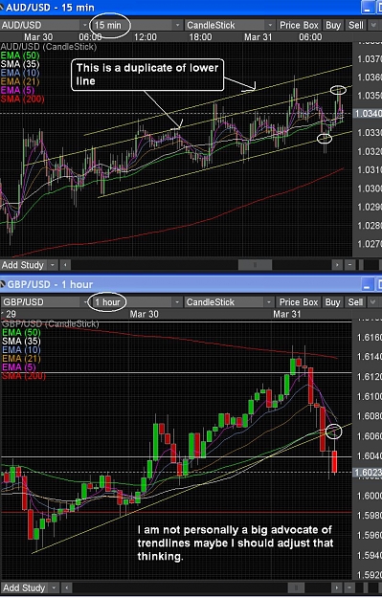Click the 1.6023 current price label
Screen dimensions: 382x598
point(367,473)
